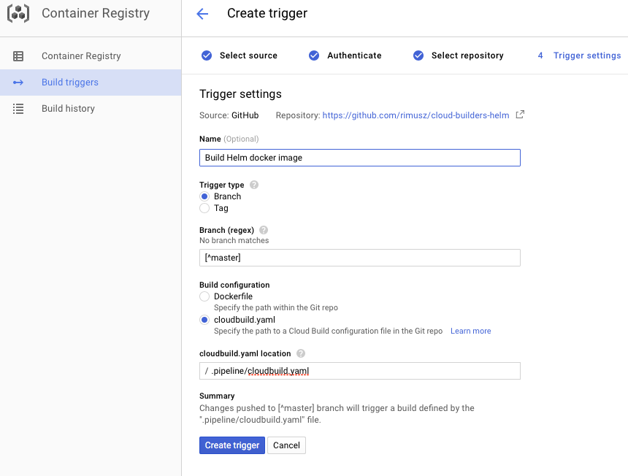Click the Select source checkmark icon
Image resolution: width=628 pixels, height=476 pixels.
pyautogui.click(x=207, y=55)
